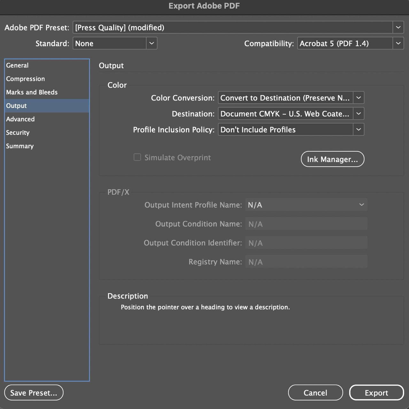Open the Ink Manager

(332, 159)
